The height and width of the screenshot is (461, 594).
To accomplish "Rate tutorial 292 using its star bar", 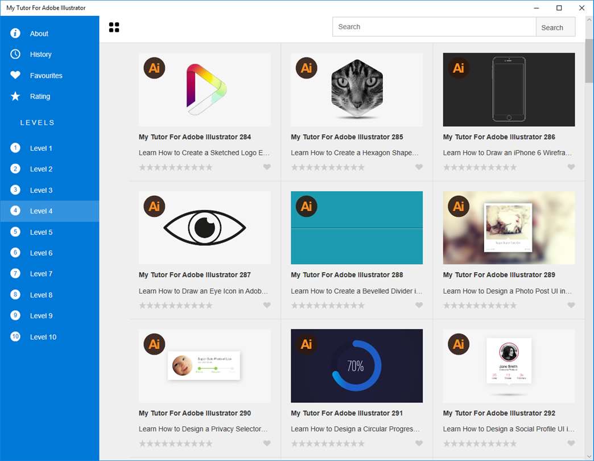I will coord(480,443).
